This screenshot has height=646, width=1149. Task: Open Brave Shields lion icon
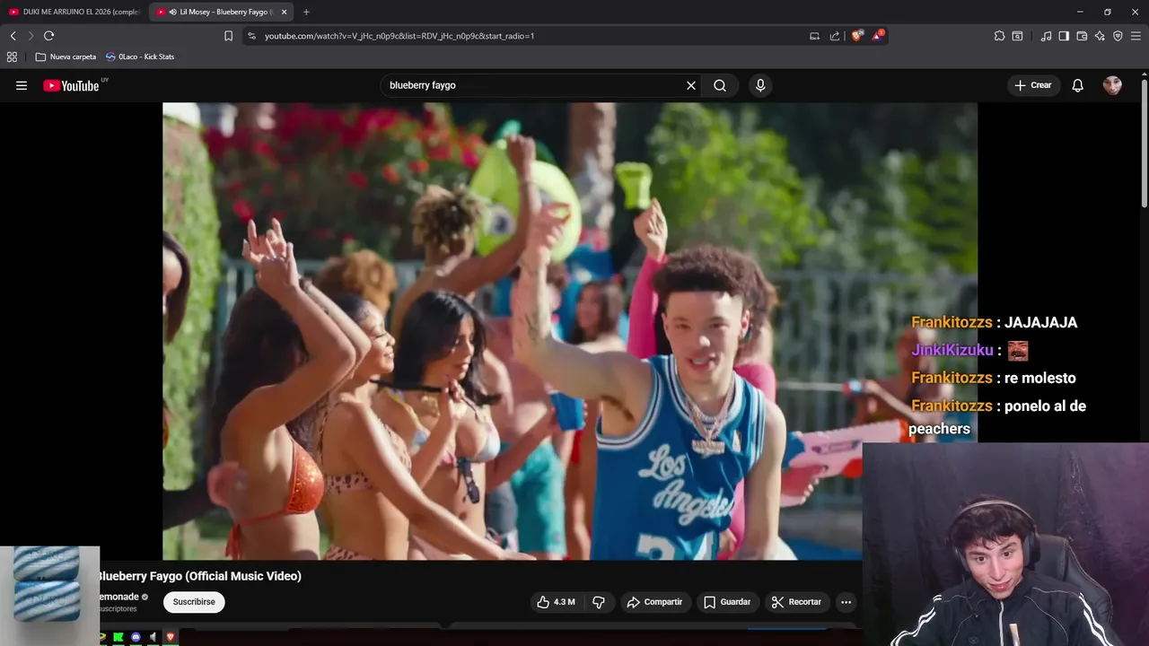(x=857, y=36)
